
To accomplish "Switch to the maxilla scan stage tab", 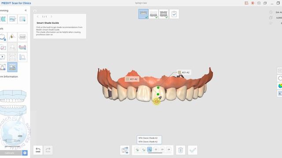I will pos(143,14).
